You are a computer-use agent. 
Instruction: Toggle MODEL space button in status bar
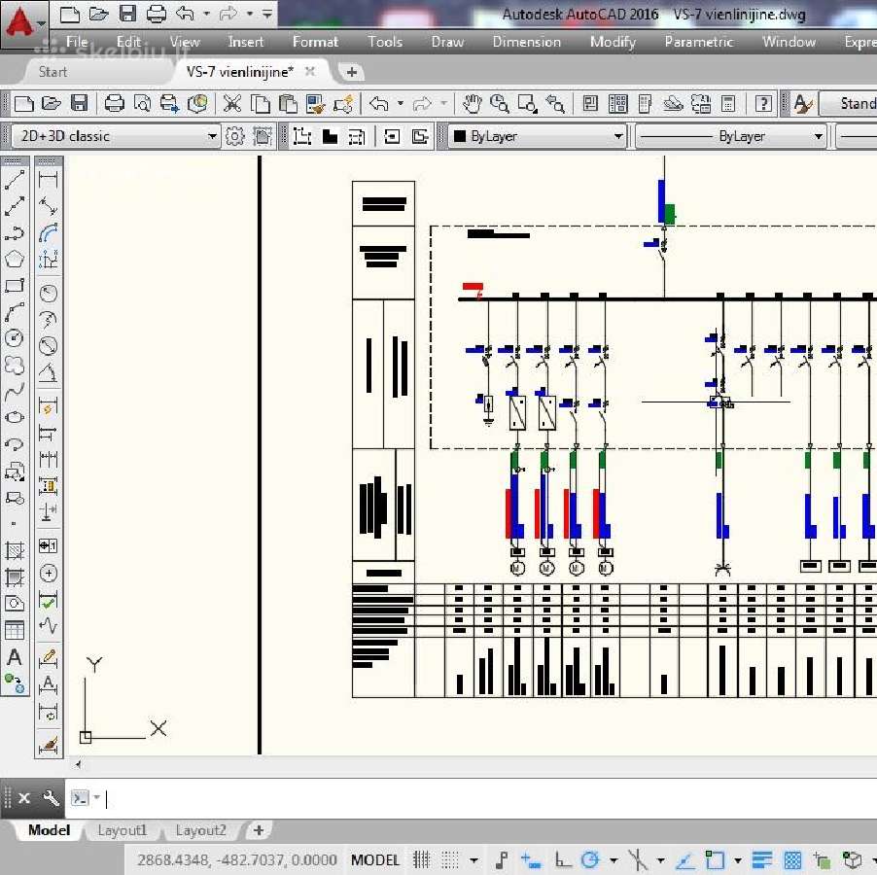click(x=374, y=859)
